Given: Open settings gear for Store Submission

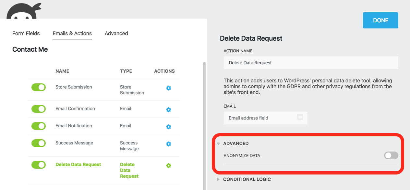Looking at the screenshot, I should (168, 88).
